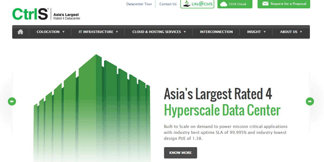The image size is (324, 162).
Task: Expand the Insight dropdown arrow
Action: (265, 32)
